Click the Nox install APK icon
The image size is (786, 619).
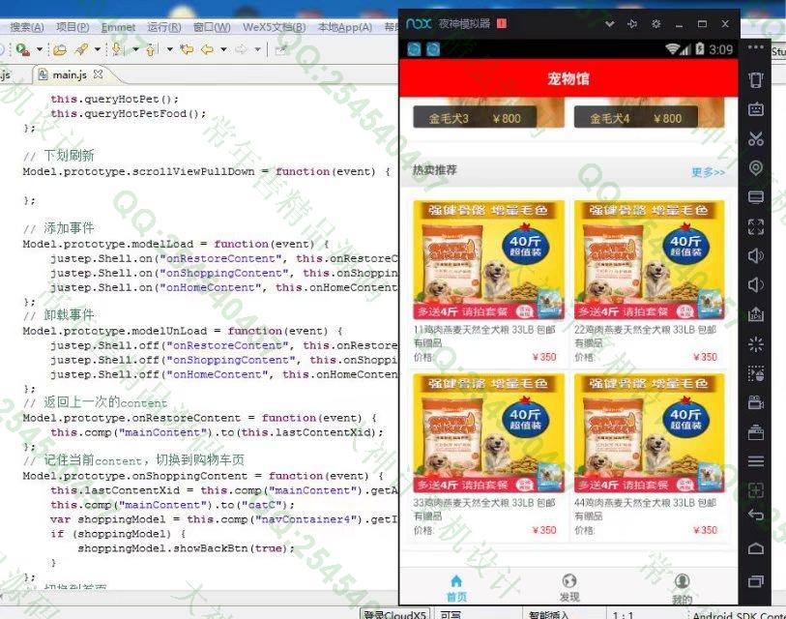756,314
